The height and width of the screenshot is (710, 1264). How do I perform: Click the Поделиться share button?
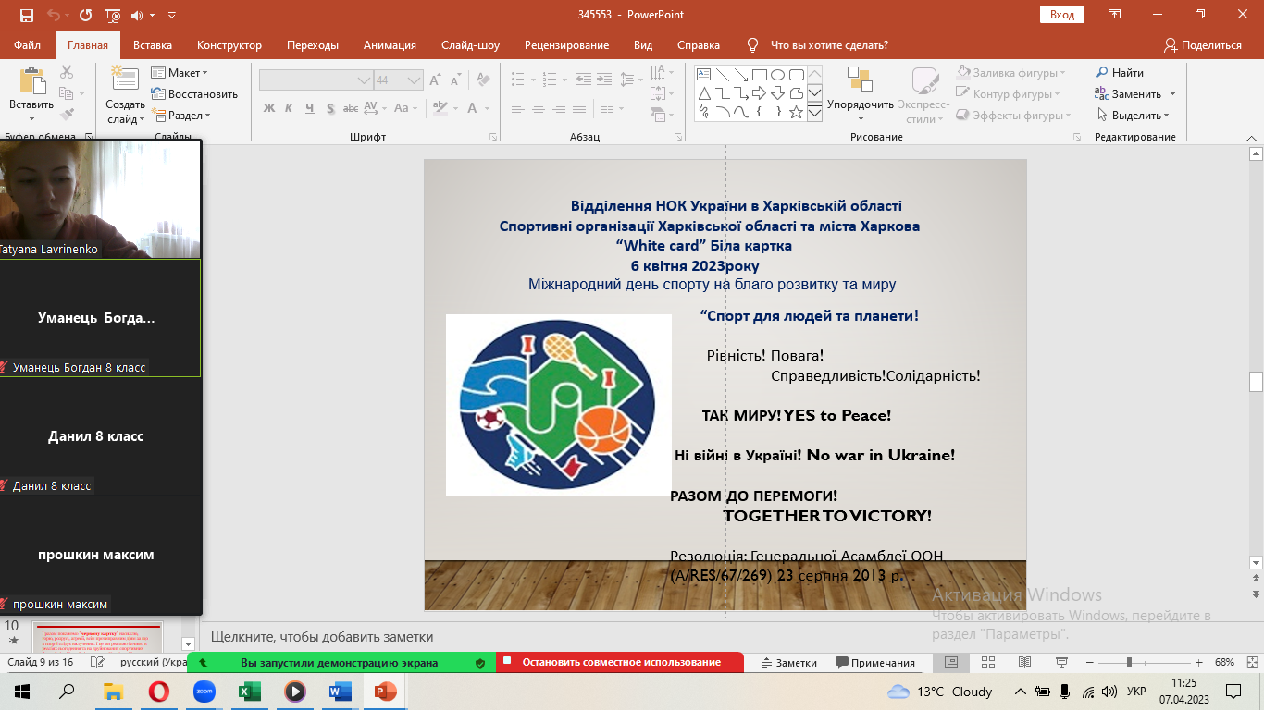1203,45
